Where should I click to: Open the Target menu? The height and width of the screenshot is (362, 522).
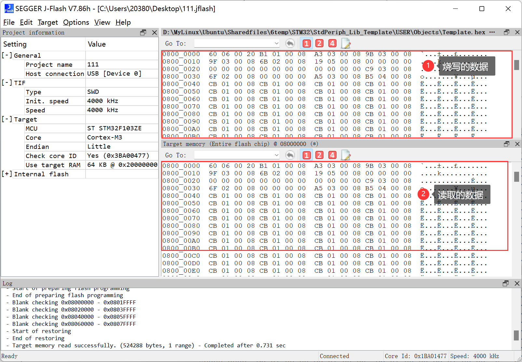tap(48, 22)
